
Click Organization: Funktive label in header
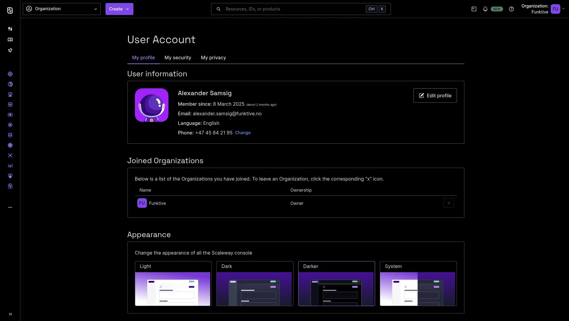535,9
